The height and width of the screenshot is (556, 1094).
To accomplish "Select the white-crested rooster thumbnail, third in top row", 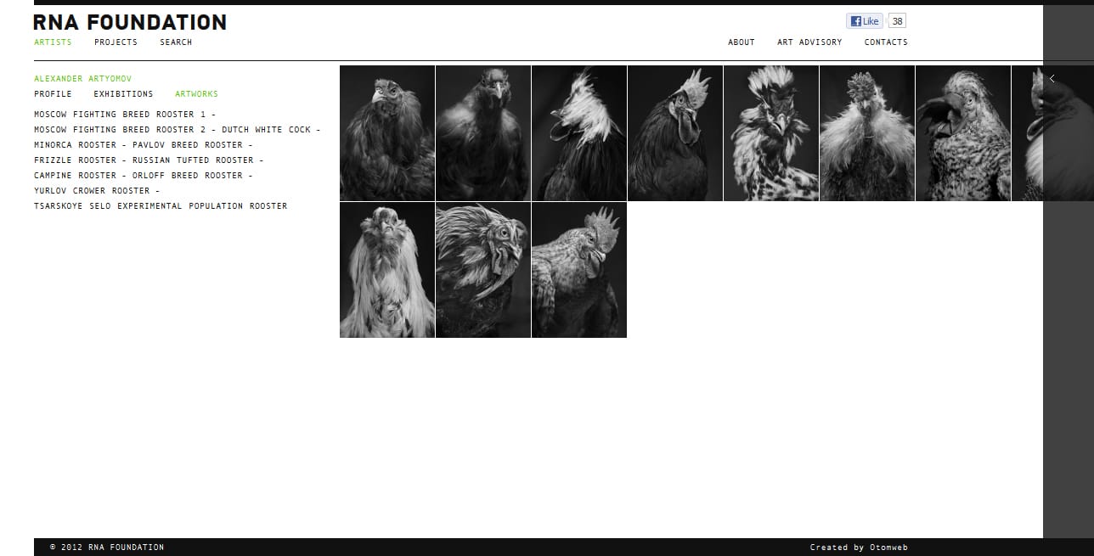I will pyautogui.click(x=579, y=133).
